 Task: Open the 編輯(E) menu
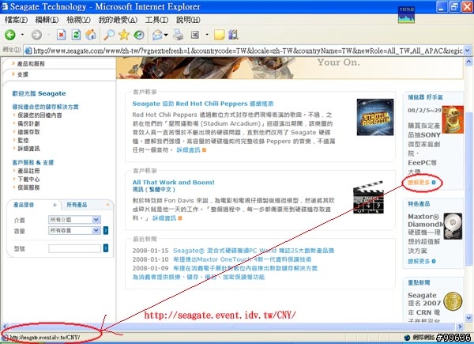[47, 20]
